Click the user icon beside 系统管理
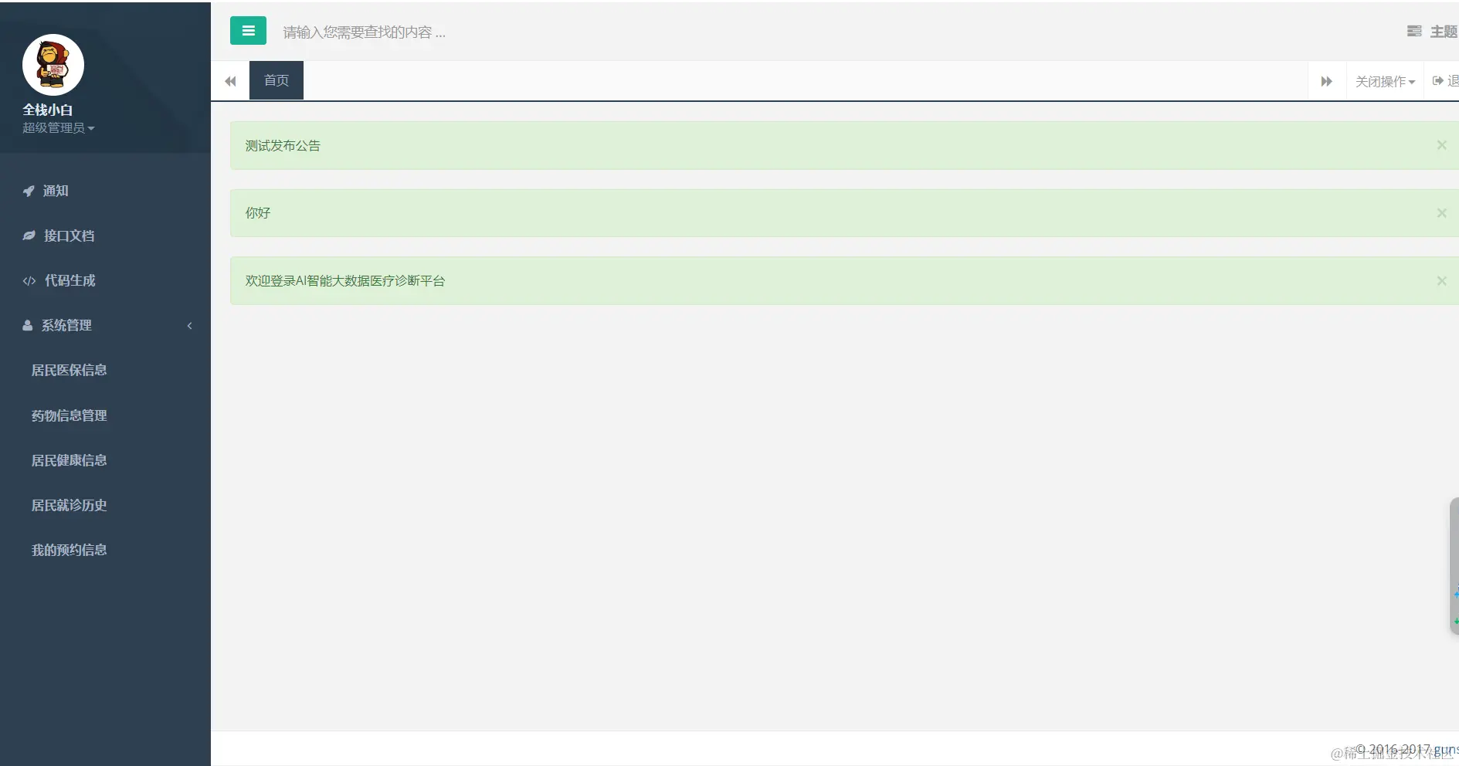1459x766 pixels. (x=28, y=325)
